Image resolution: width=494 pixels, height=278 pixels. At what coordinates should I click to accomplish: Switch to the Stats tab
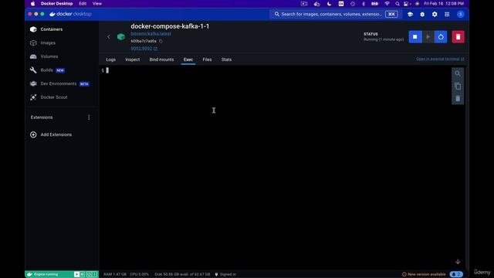(226, 59)
